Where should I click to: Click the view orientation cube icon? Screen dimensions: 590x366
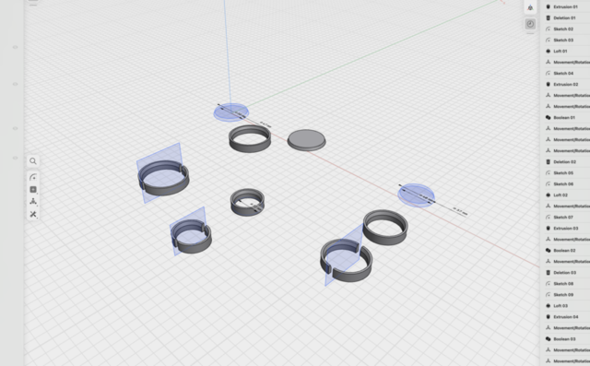click(530, 7)
